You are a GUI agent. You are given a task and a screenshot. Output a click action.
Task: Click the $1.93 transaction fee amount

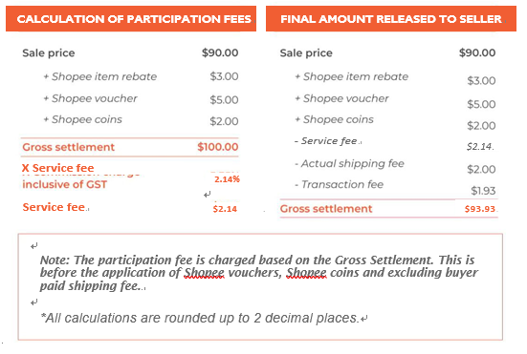coord(483,191)
